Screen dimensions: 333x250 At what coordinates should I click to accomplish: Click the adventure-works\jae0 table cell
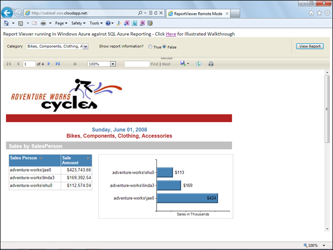pos(35,170)
